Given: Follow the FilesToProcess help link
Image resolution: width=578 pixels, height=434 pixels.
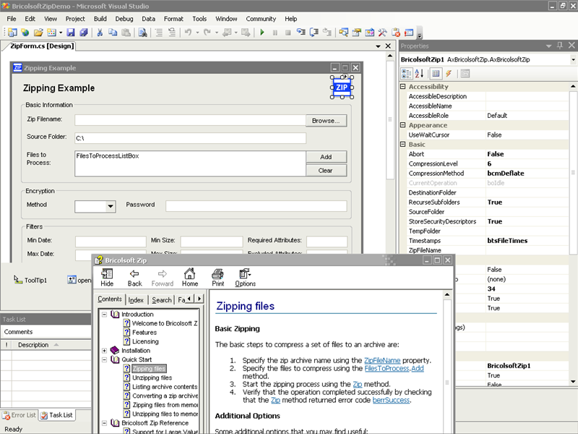Looking at the screenshot, I should [387, 368].
